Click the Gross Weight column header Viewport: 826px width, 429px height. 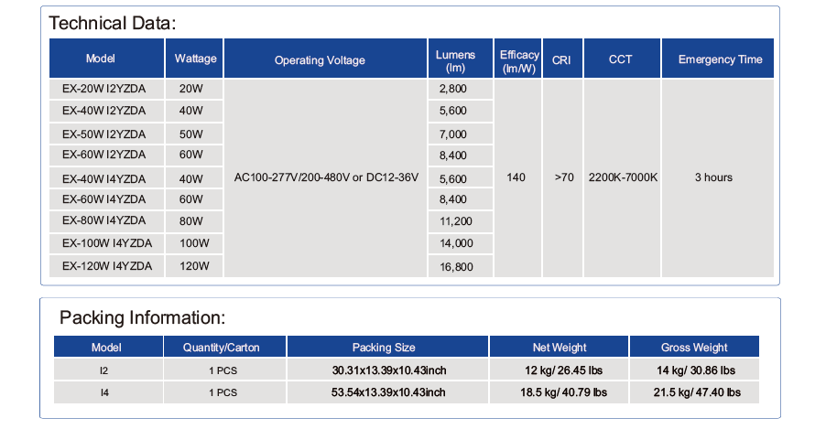[x=694, y=348]
